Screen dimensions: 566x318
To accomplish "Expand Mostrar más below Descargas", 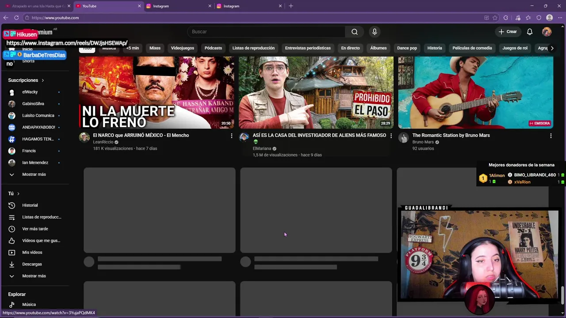I will [34, 276].
